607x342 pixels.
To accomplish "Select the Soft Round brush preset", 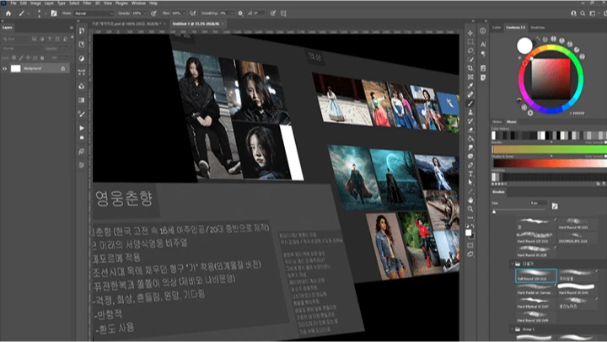I will pyautogui.click(x=536, y=275).
